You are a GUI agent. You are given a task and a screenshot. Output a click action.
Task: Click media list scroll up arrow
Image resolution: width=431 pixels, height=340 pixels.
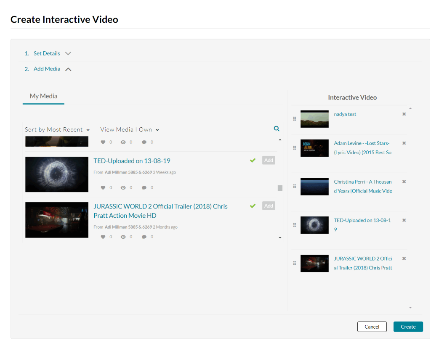point(280,140)
